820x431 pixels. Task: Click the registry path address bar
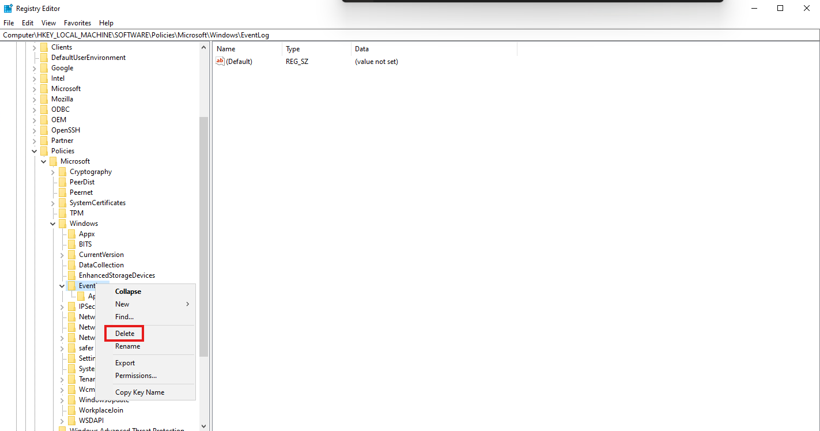[x=403, y=35]
